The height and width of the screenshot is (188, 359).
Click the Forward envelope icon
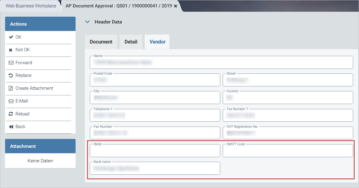11,63
